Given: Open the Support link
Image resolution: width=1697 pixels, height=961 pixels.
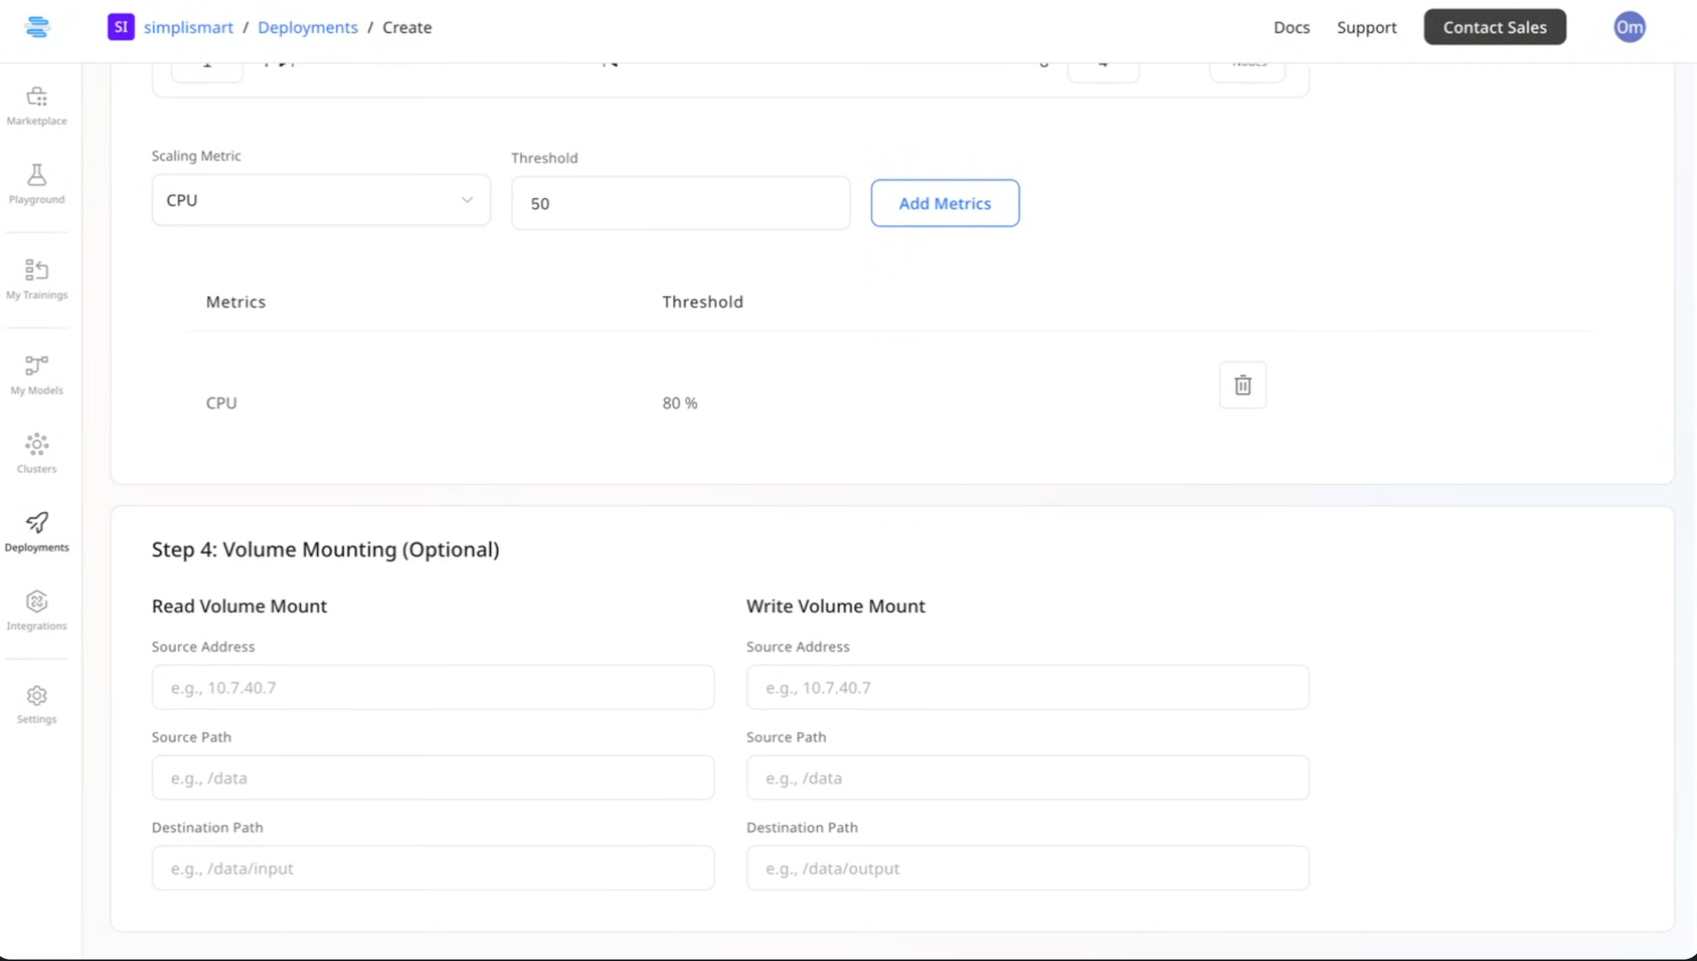Looking at the screenshot, I should (x=1366, y=28).
